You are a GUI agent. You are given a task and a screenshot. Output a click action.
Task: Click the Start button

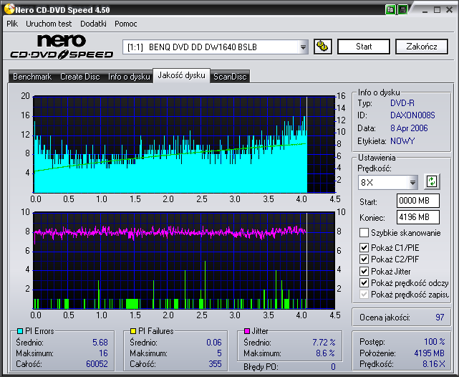point(364,47)
